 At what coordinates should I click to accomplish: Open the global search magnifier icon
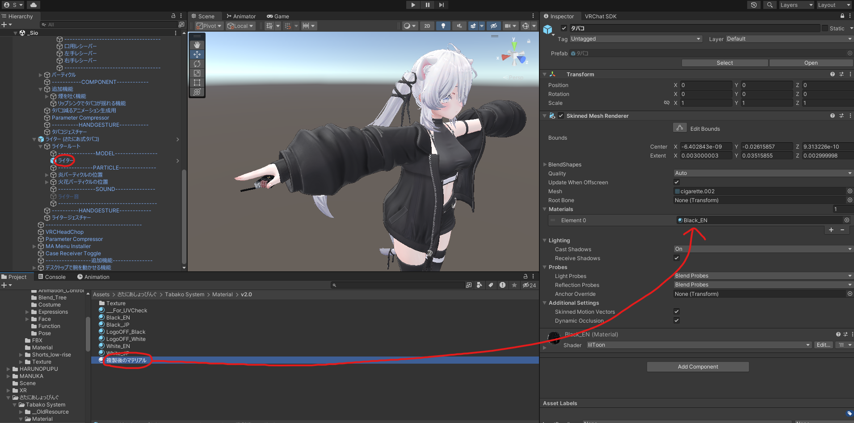pyautogui.click(x=770, y=5)
